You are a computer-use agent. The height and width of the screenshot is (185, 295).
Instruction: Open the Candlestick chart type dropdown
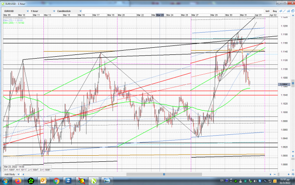(69, 11)
